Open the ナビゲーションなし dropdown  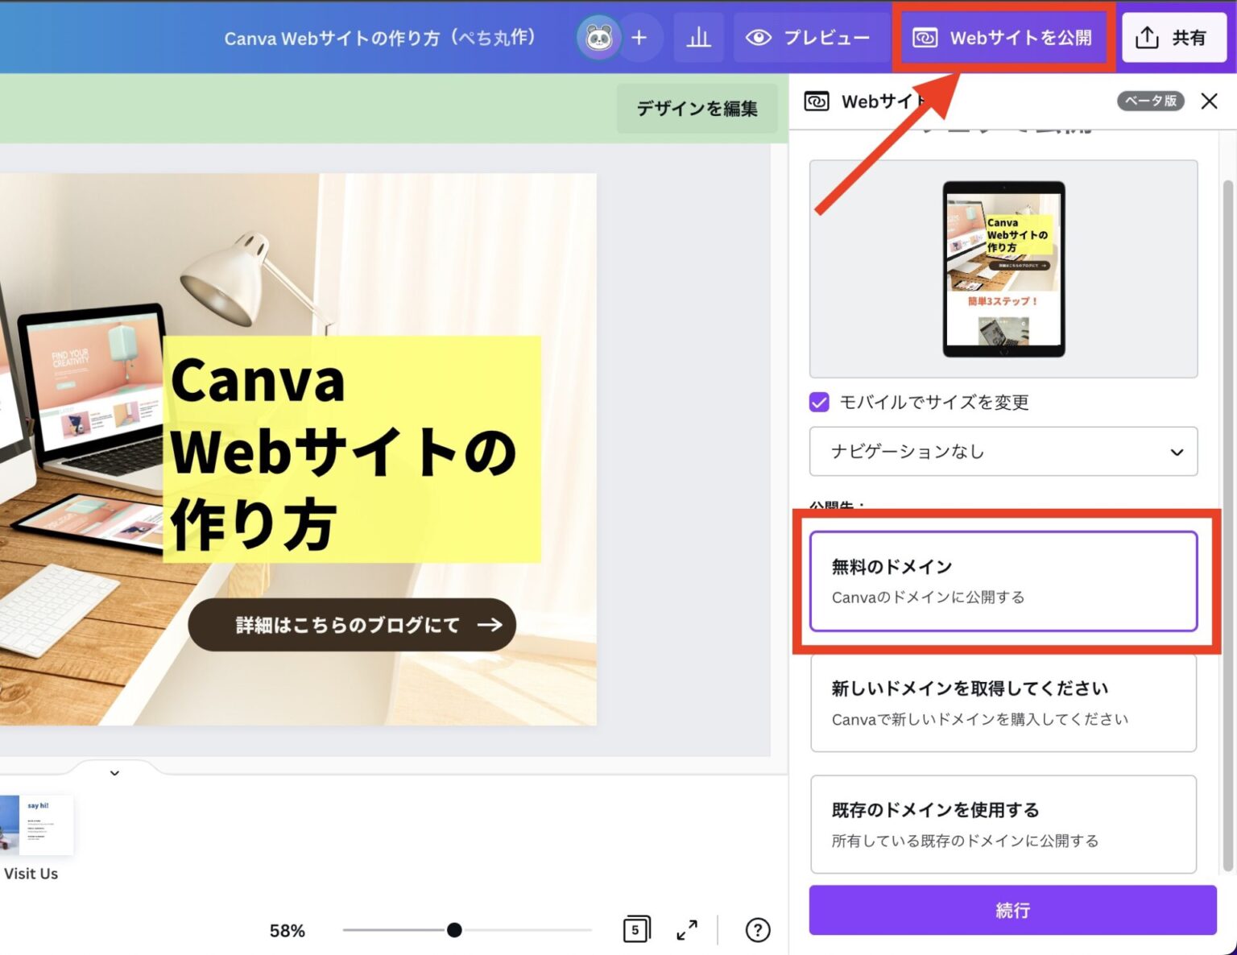tap(1003, 452)
